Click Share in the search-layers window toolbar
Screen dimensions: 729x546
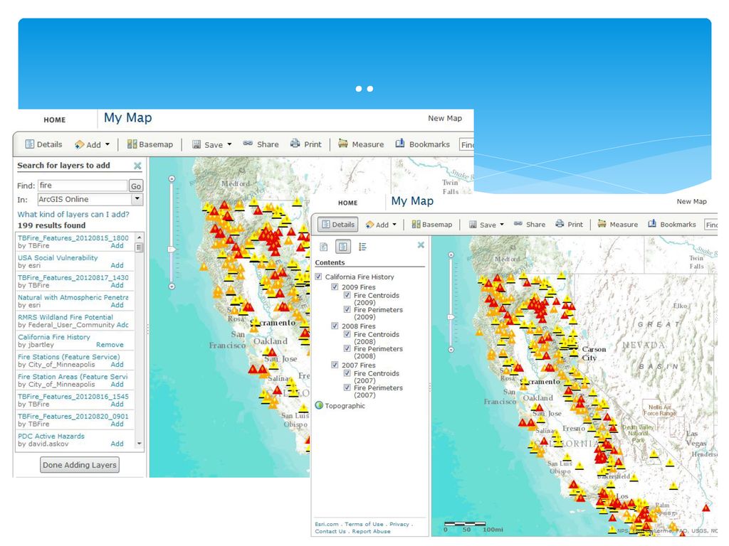pos(261,144)
